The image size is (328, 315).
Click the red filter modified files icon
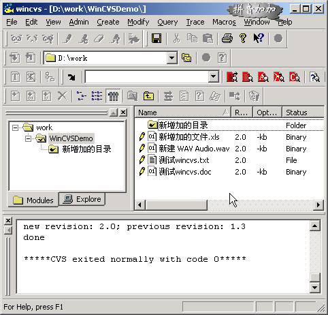coord(232,77)
